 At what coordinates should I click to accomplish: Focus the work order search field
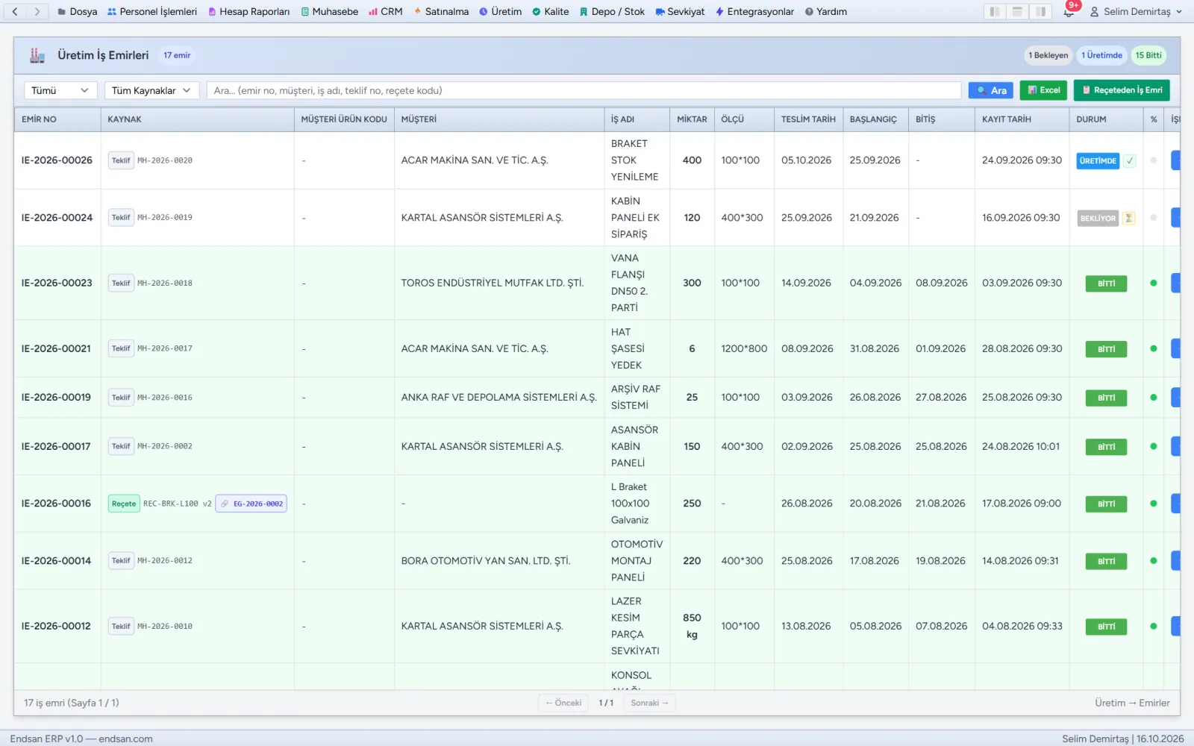(584, 90)
